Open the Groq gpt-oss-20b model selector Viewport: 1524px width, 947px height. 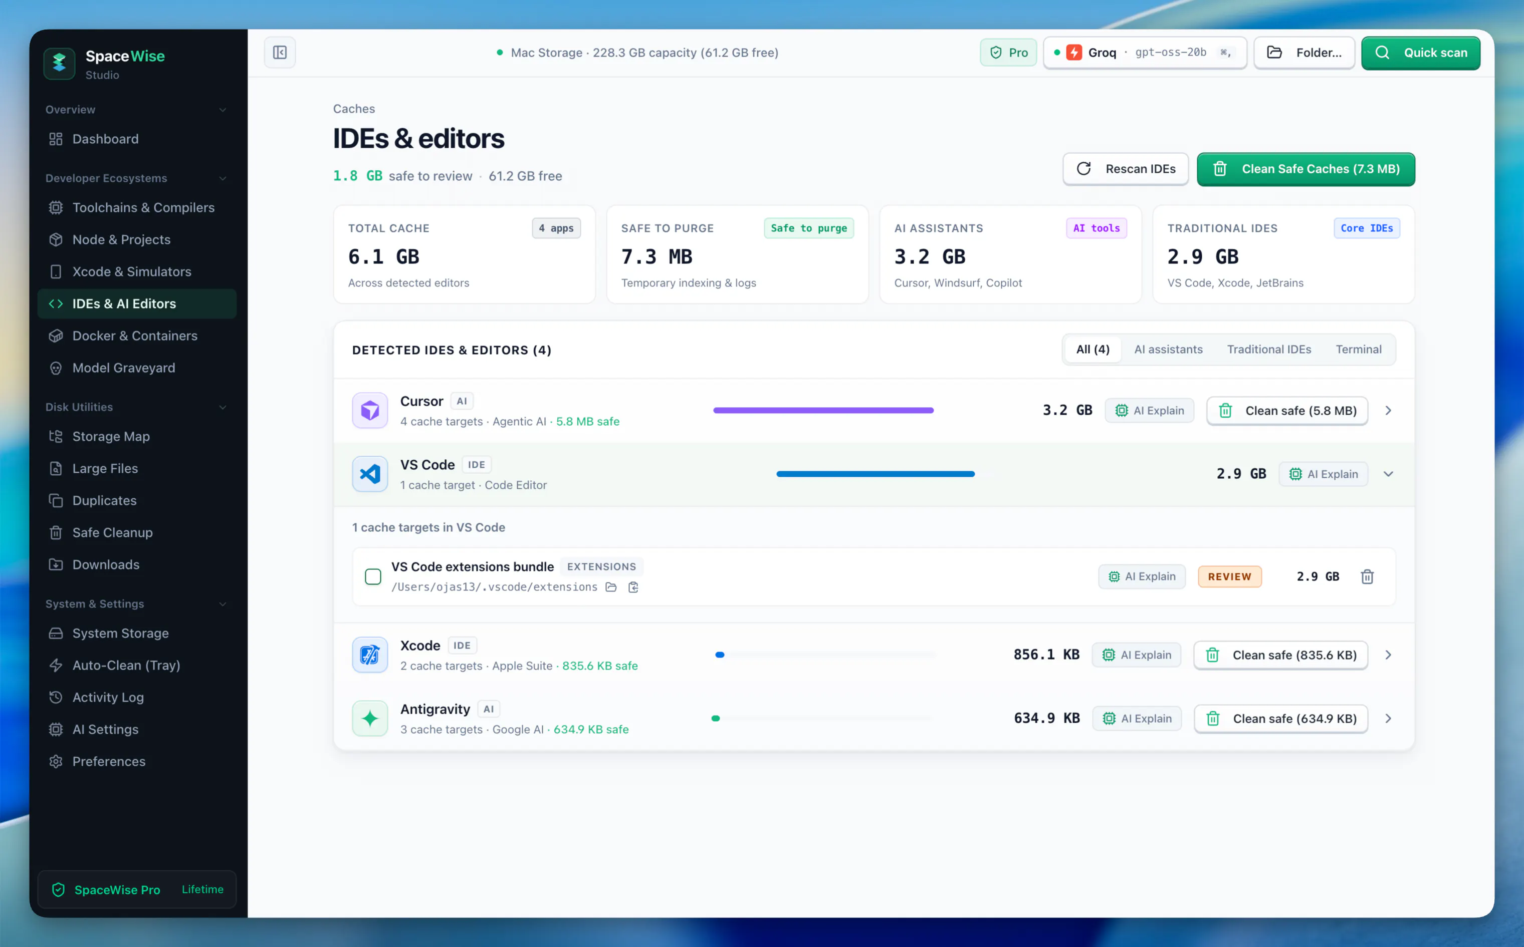pos(1144,53)
